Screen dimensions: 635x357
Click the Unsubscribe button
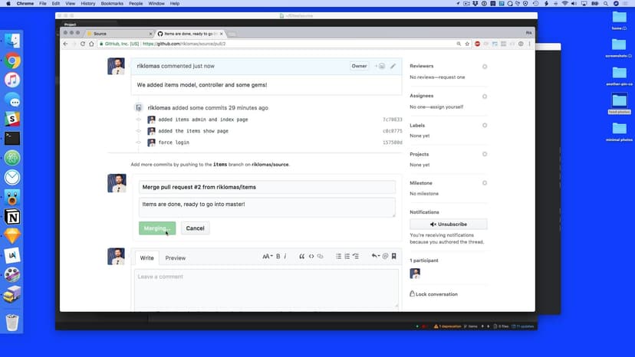(x=448, y=224)
